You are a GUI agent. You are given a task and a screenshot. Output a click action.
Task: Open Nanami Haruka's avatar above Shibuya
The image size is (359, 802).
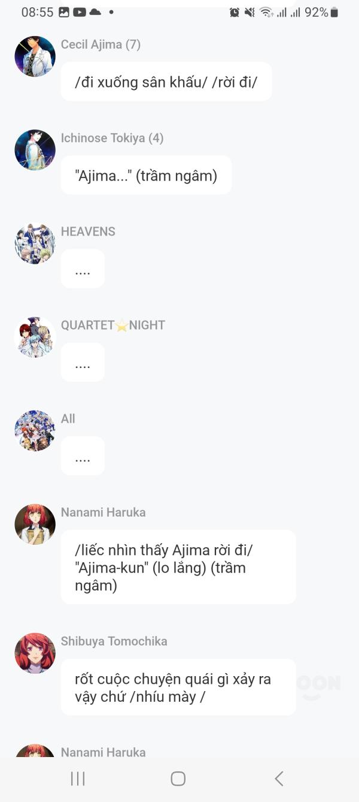[x=35, y=524]
